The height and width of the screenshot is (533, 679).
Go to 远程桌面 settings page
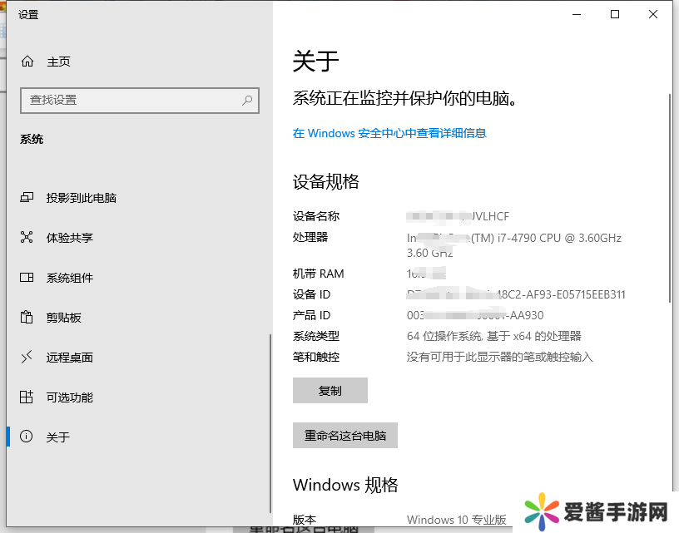coord(69,358)
